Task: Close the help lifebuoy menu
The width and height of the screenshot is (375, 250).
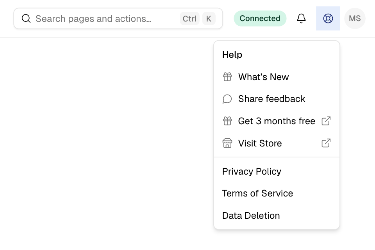Action: [x=328, y=18]
